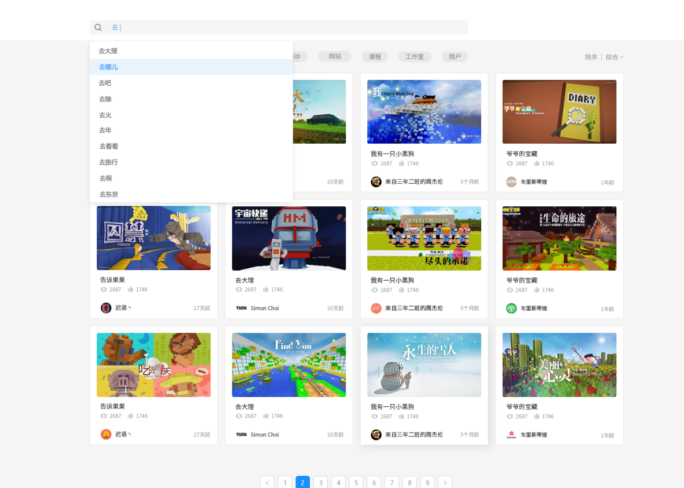Open orange avatar on 尽头的承诺 card
This screenshot has height=488, width=684.
click(376, 308)
